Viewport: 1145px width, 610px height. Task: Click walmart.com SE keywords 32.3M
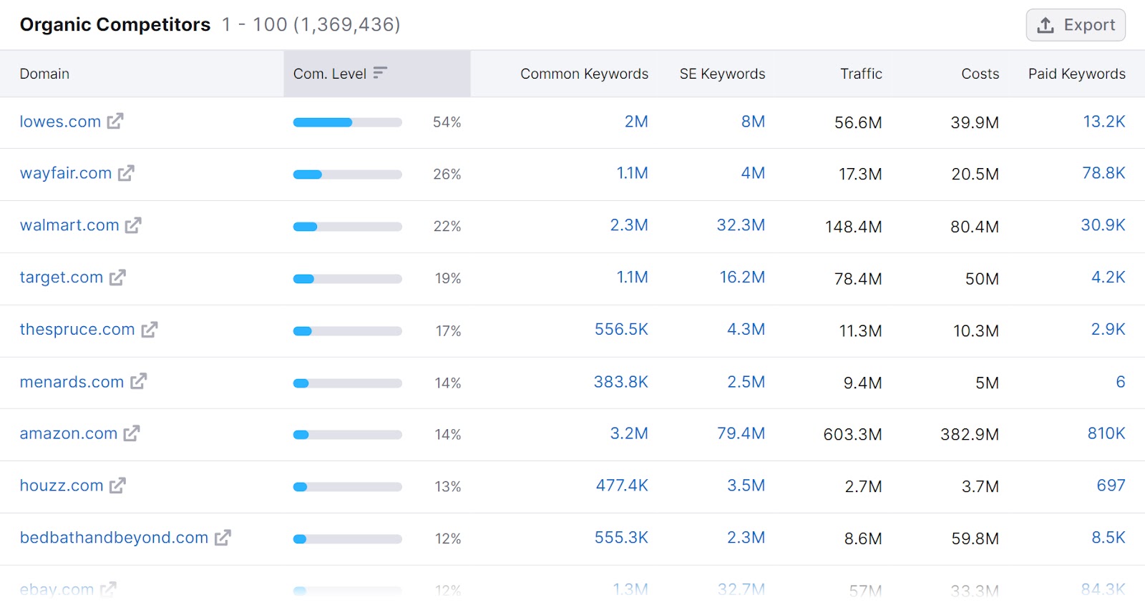[x=741, y=225]
